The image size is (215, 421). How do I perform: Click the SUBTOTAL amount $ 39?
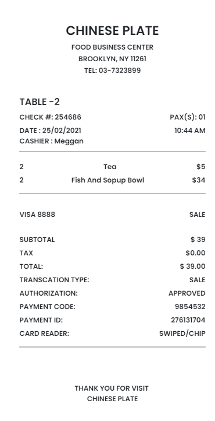click(x=198, y=240)
